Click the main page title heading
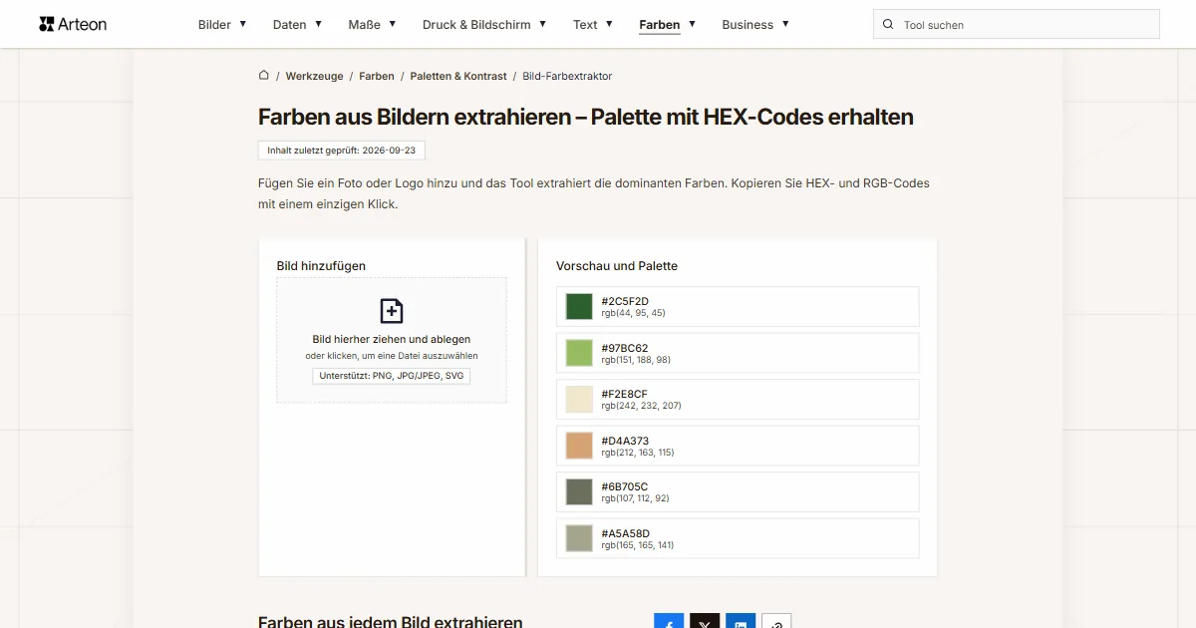This screenshot has height=628, width=1196. click(586, 117)
